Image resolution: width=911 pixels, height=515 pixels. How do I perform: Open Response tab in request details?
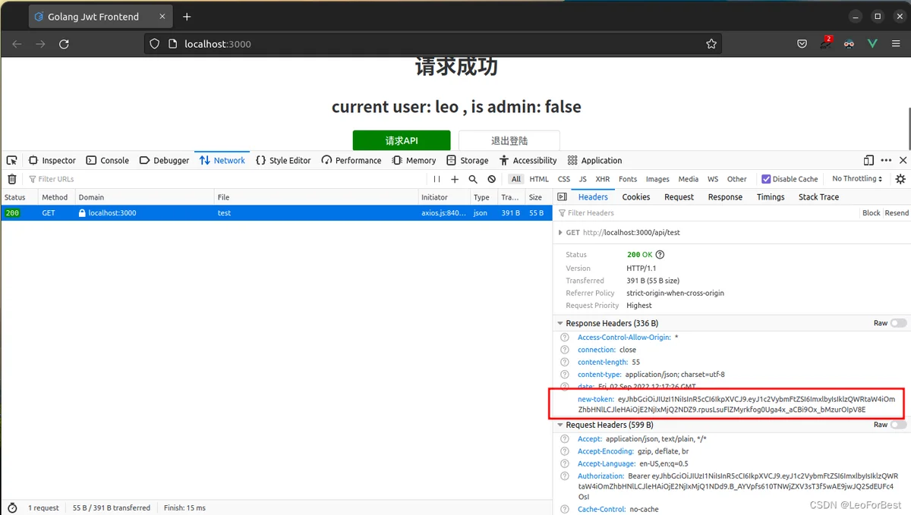point(725,196)
